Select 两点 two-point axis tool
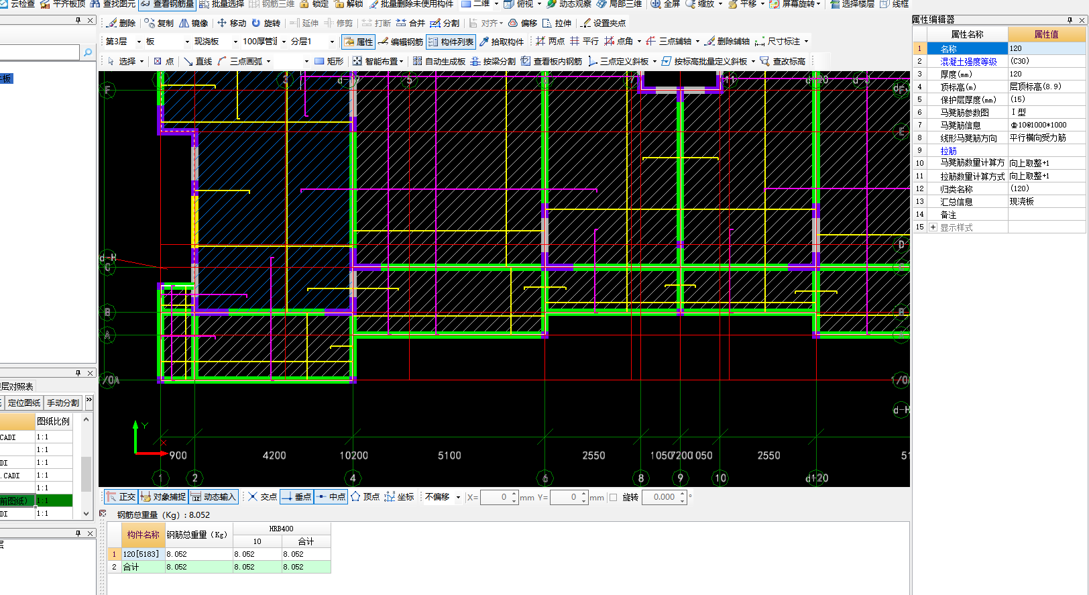 (550, 42)
